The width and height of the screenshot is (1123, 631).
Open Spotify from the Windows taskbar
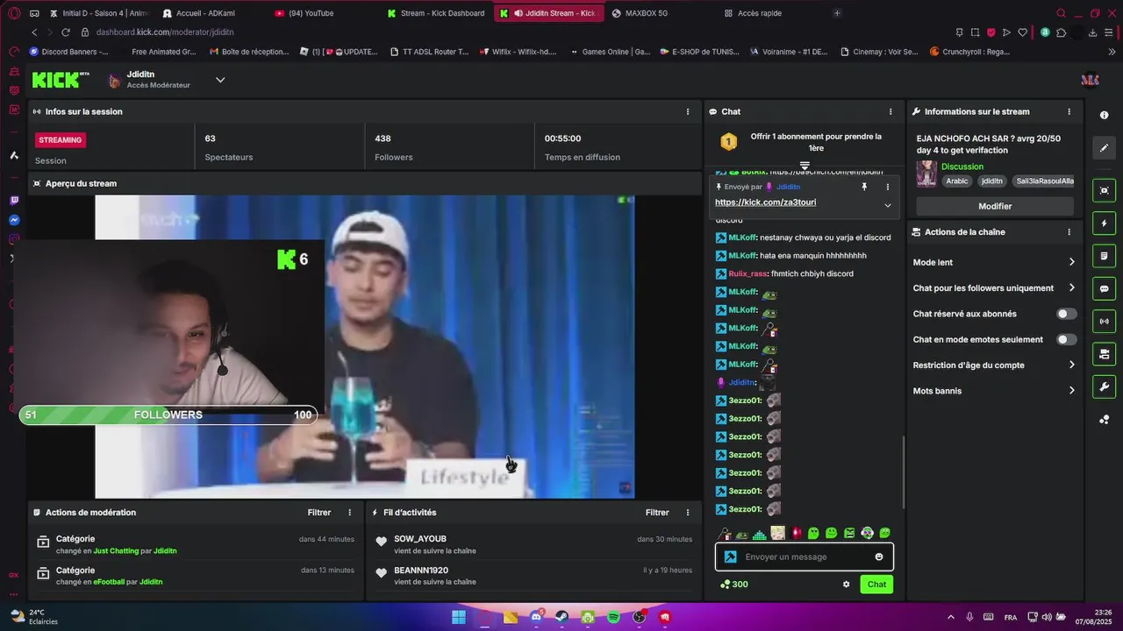coord(613,617)
